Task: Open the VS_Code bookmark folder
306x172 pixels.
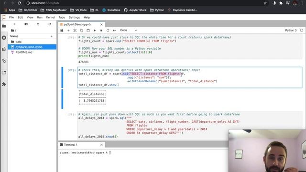Action: 78,10
